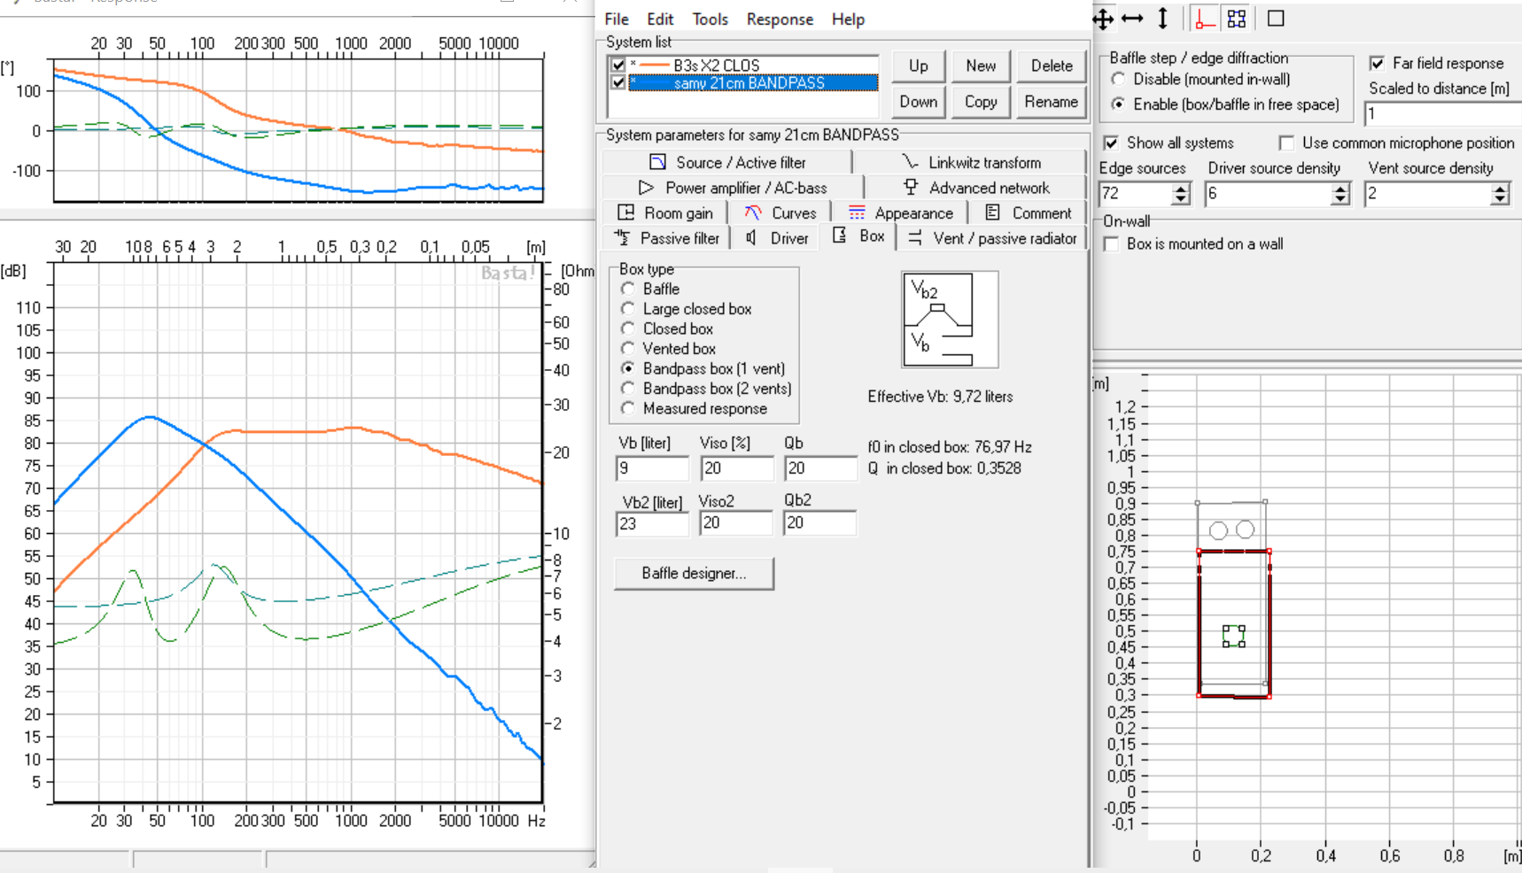Select Enable (box/baffle in free space)
The width and height of the screenshot is (1522, 873).
[1119, 104]
